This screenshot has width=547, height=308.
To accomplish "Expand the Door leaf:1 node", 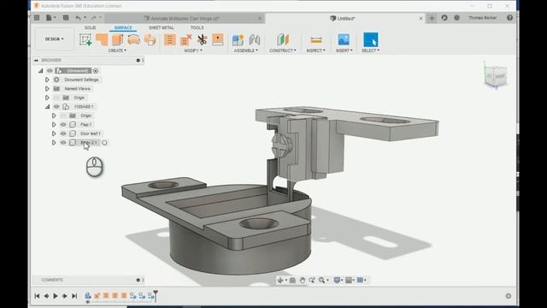I will [54, 133].
